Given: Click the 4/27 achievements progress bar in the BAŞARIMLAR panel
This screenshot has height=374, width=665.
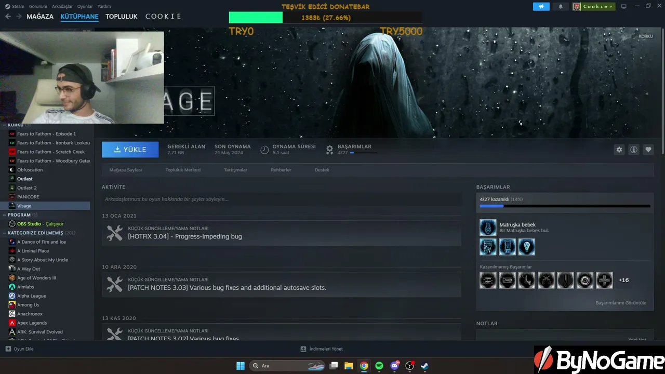Looking at the screenshot, I should [565, 206].
